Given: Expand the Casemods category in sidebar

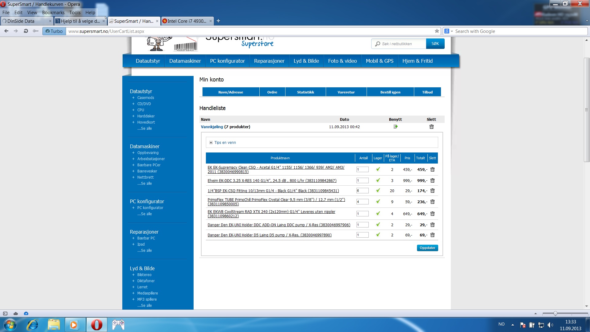Looking at the screenshot, I should pyautogui.click(x=133, y=98).
